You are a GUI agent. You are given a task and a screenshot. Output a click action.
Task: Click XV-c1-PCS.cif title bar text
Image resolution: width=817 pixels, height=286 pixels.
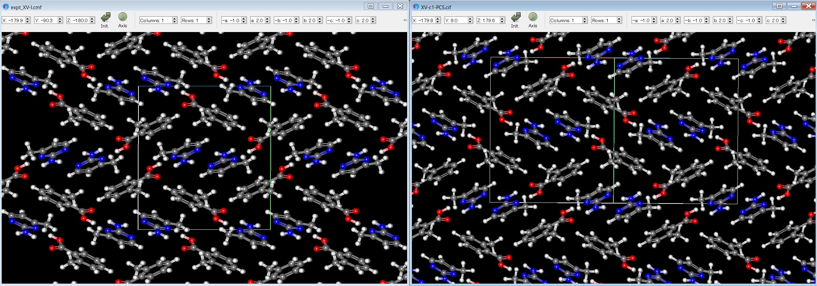click(436, 7)
